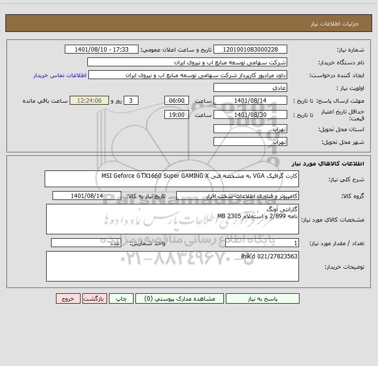Click the 'ایجاد کننده درخواست:' label
Image resolution: width=378 pixels, height=366 pixels.
337,75
